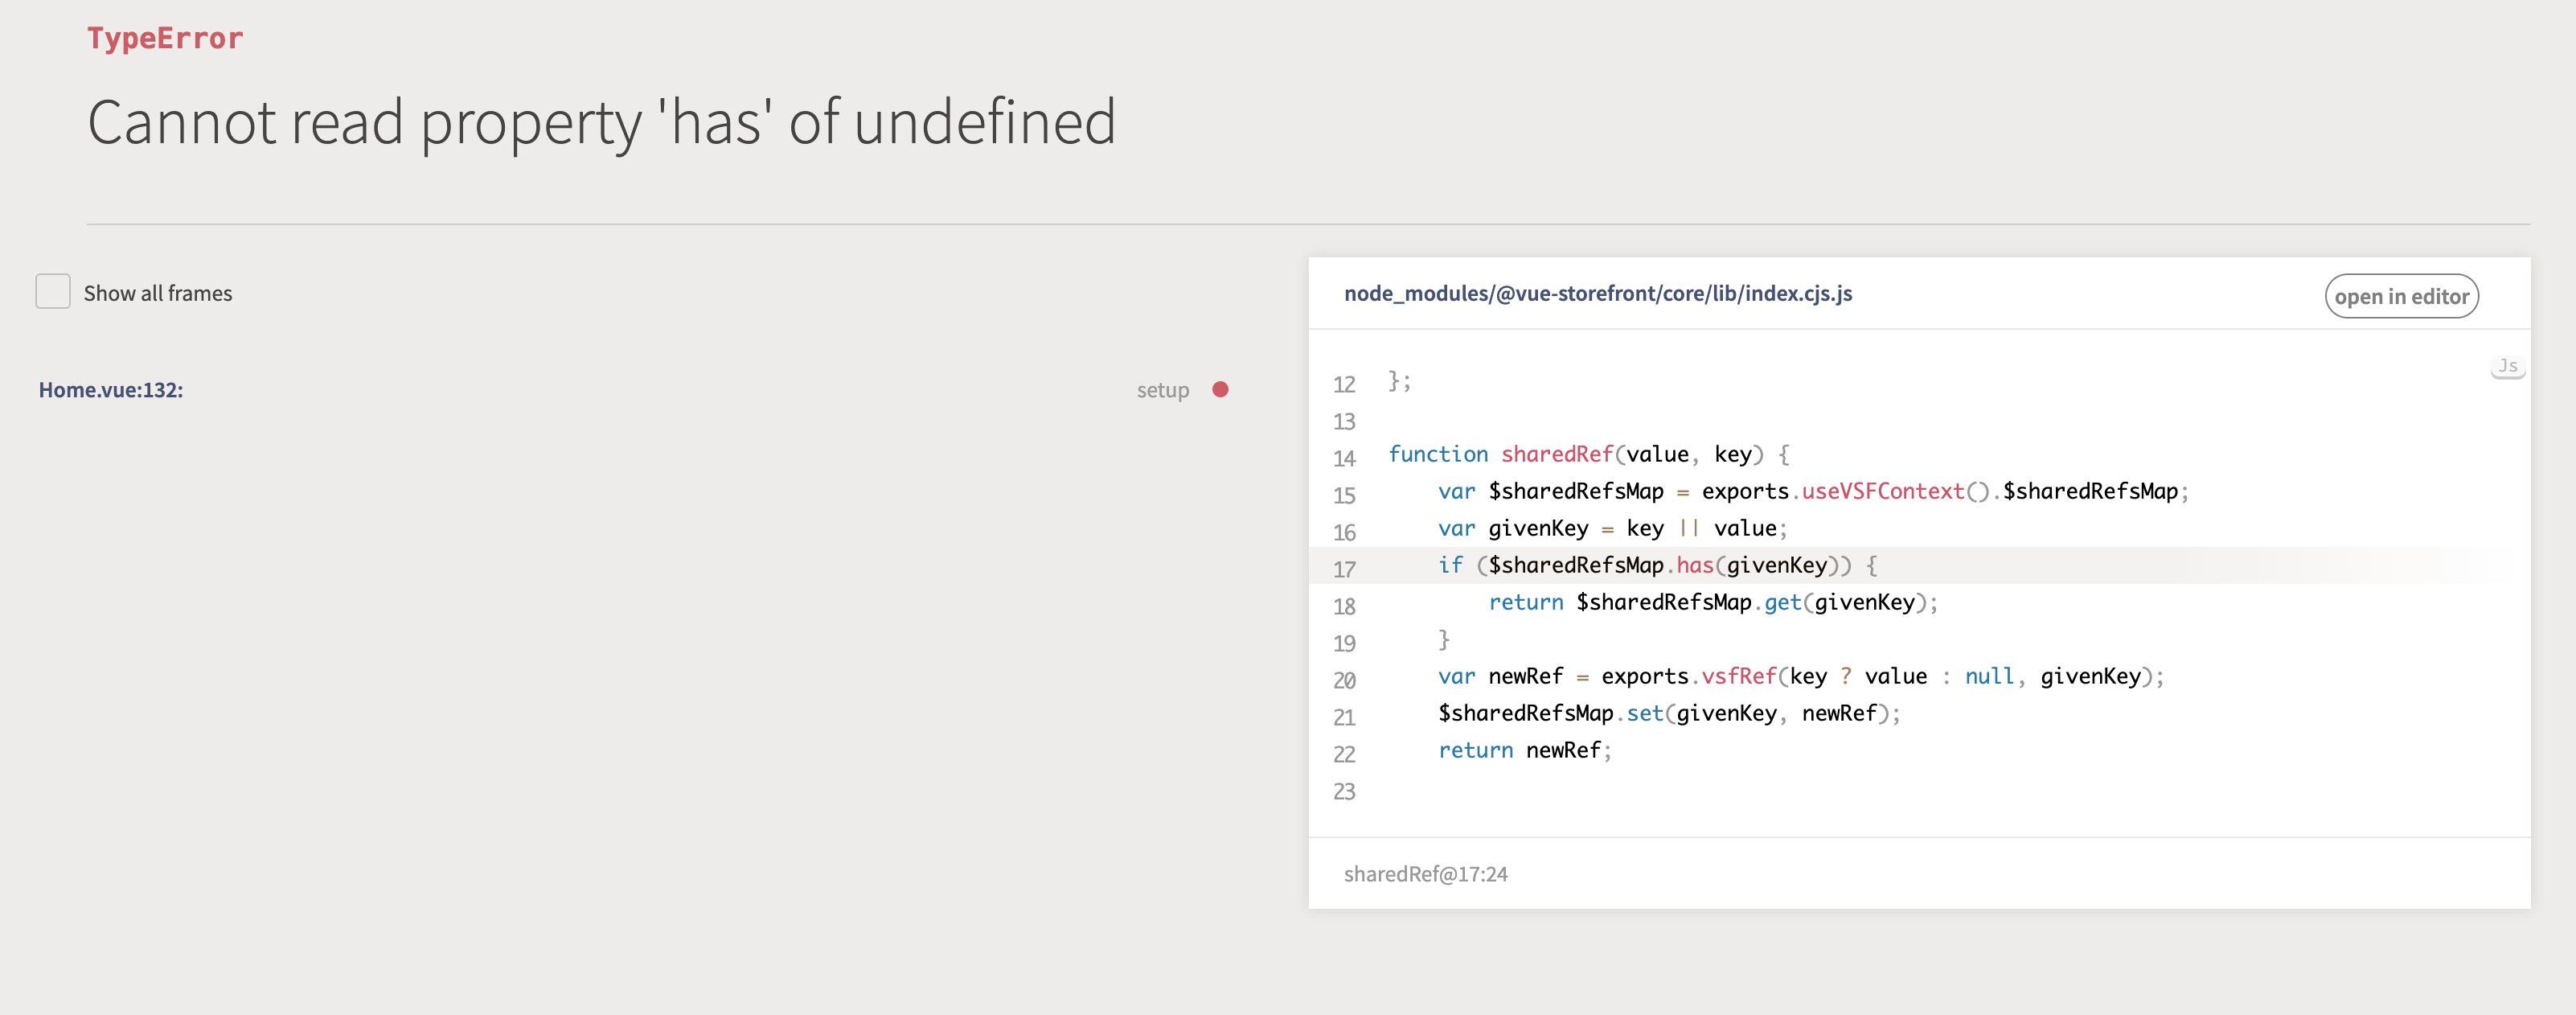Select the TypeError heading
The width and height of the screenshot is (2576, 1015).
[x=165, y=38]
